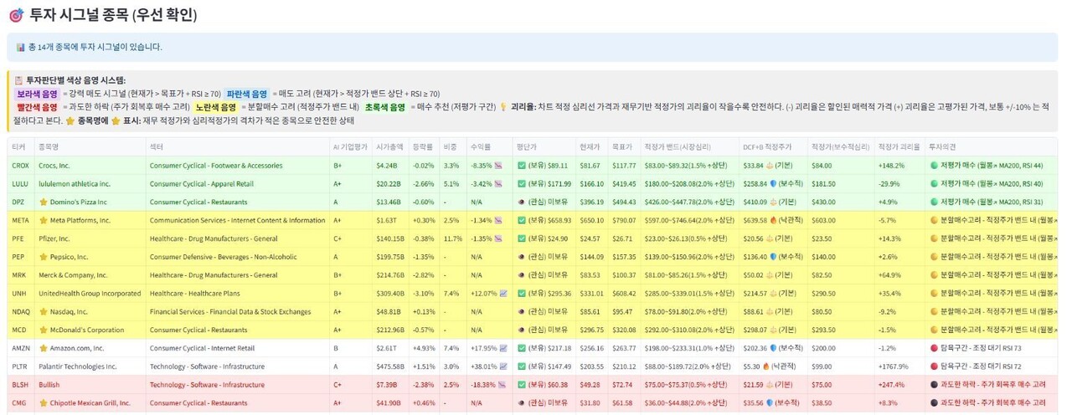Click the 적정가 괴리율 column header
Viewport: 1072px width, 415px height.
point(899,146)
